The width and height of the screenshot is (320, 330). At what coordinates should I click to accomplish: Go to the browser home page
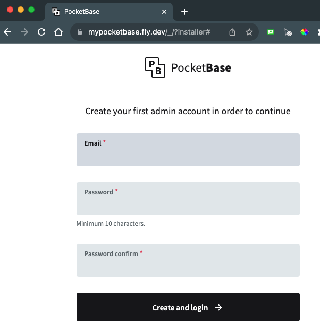pyautogui.click(x=58, y=32)
